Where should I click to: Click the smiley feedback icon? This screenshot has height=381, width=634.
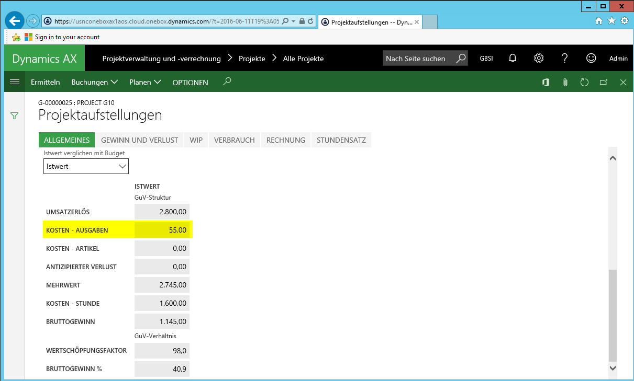click(x=591, y=59)
